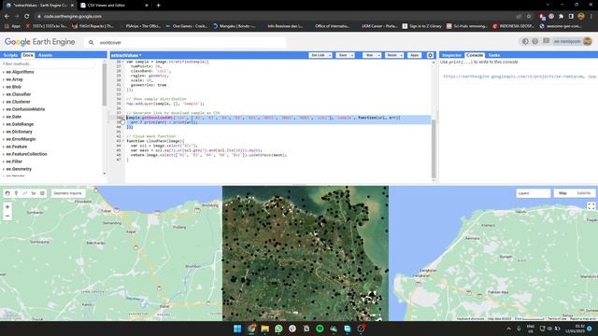Open the Run dropdown arrow

[378, 55]
